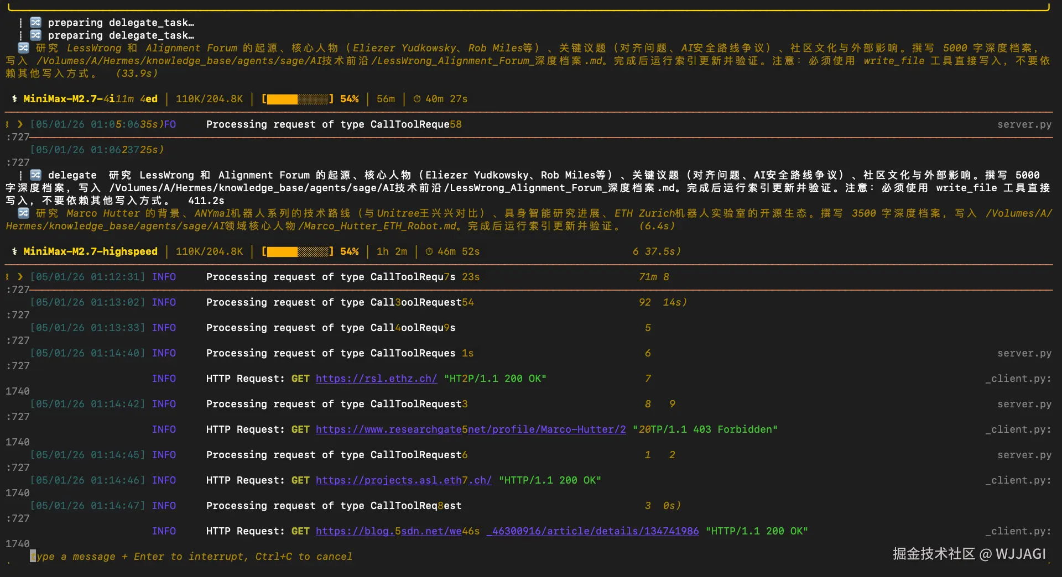Click the '40m 27s' timer value
Screen dimensions: 1062x577
446,99
